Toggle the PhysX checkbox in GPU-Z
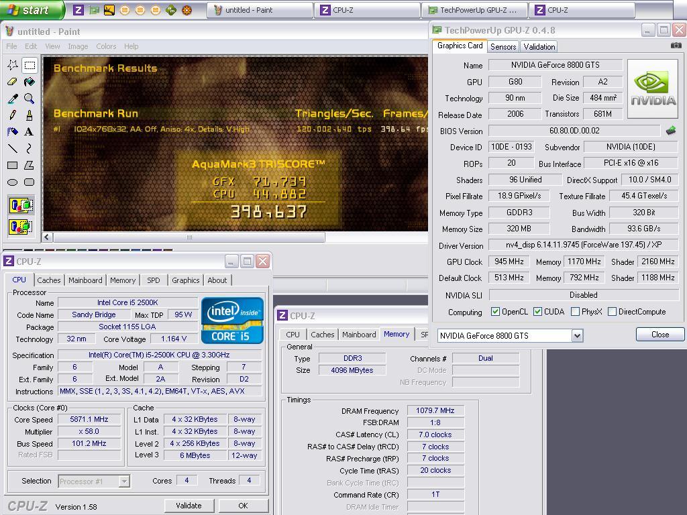This screenshot has height=515, width=687. [x=575, y=311]
